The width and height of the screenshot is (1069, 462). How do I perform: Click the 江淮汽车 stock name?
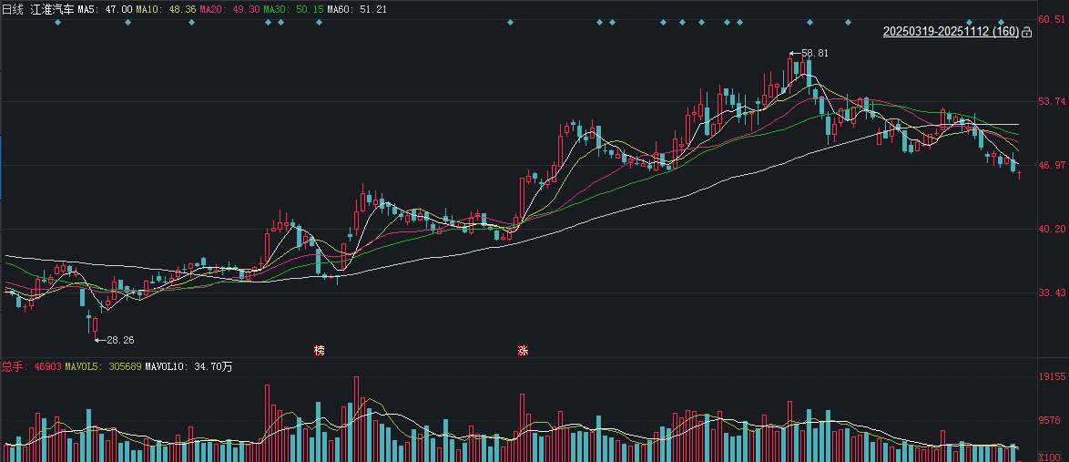[53, 8]
